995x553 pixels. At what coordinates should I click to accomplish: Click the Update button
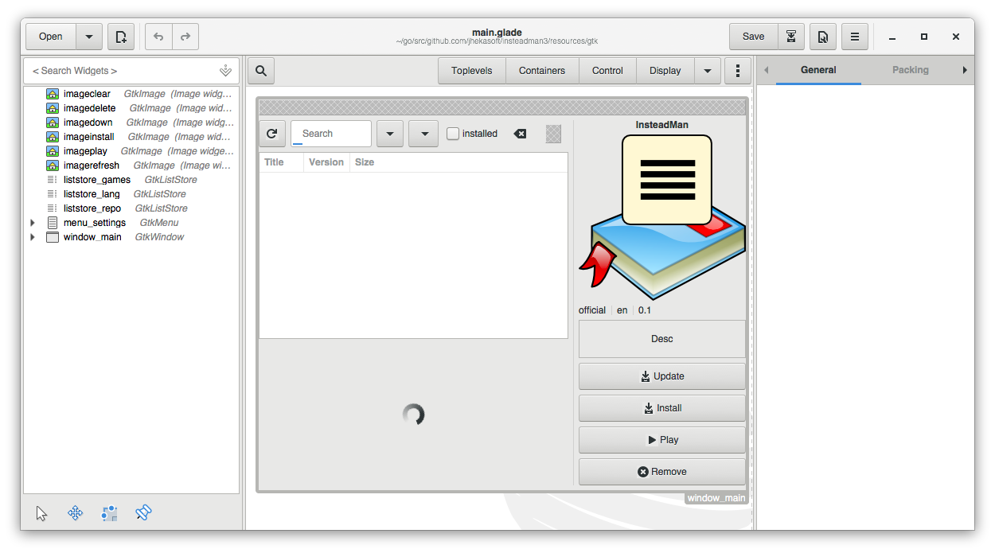point(662,376)
